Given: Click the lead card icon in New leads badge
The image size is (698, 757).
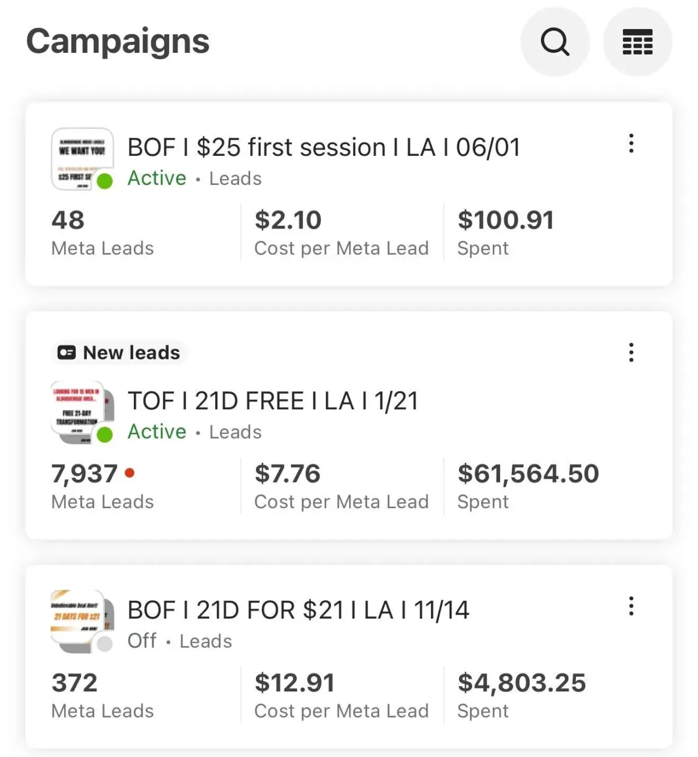Looking at the screenshot, I should tap(67, 353).
